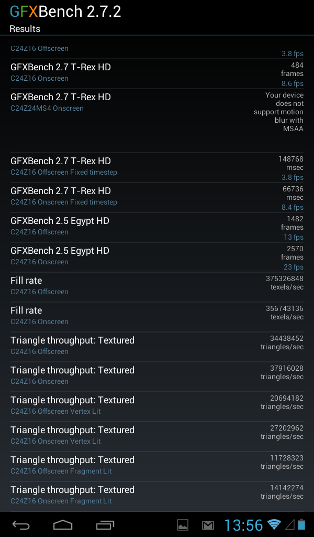Tap the GFXBench 2.7.2 title
314x537 pixels.
pyautogui.click(x=65, y=12)
